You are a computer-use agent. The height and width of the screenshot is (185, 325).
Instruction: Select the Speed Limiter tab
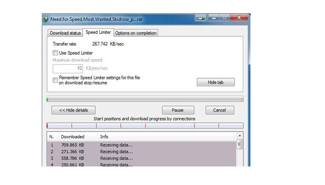coord(98,32)
